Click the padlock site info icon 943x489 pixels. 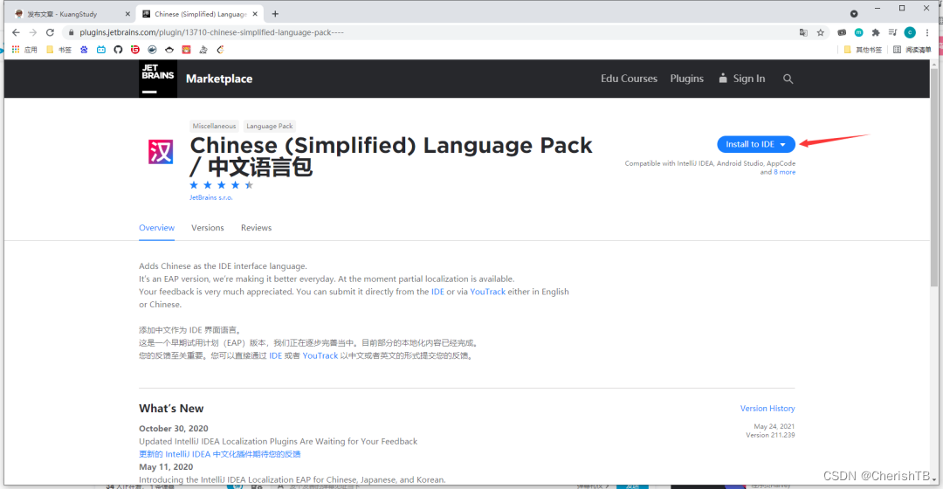pyautogui.click(x=71, y=32)
